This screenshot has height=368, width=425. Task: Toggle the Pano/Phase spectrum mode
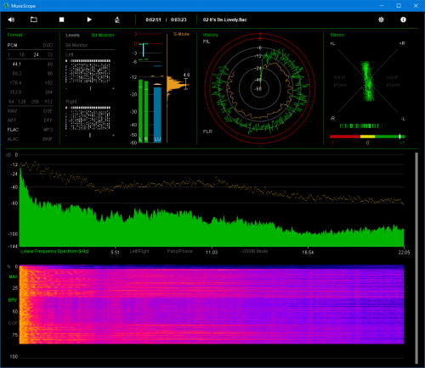[180, 251]
